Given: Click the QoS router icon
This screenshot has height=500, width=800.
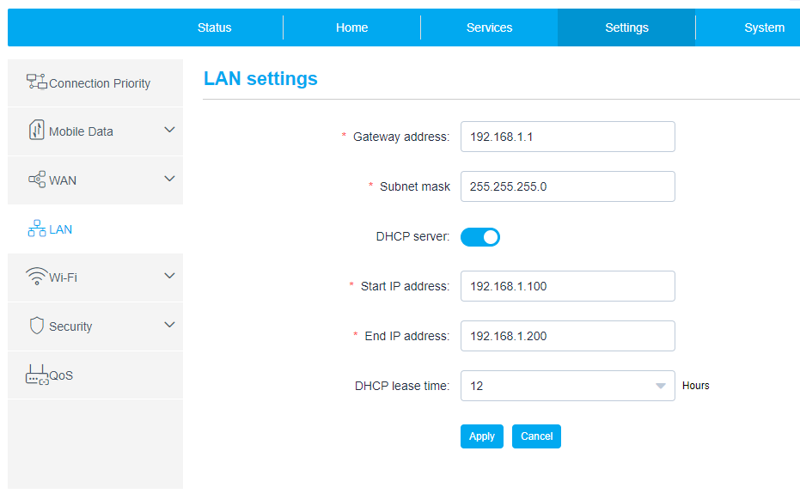Looking at the screenshot, I should coord(37,375).
